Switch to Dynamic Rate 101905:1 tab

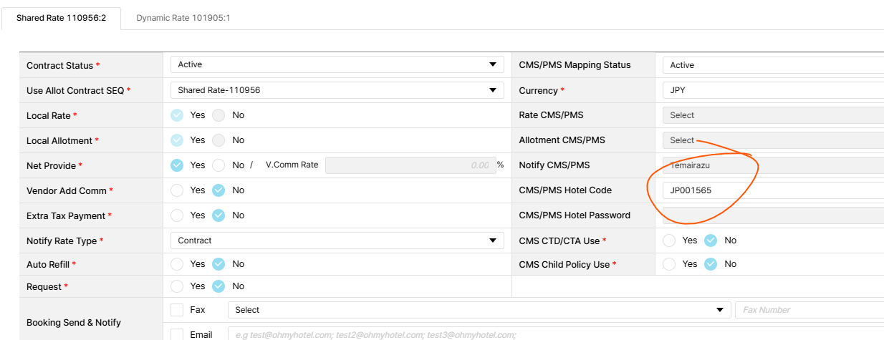click(x=183, y=18)
